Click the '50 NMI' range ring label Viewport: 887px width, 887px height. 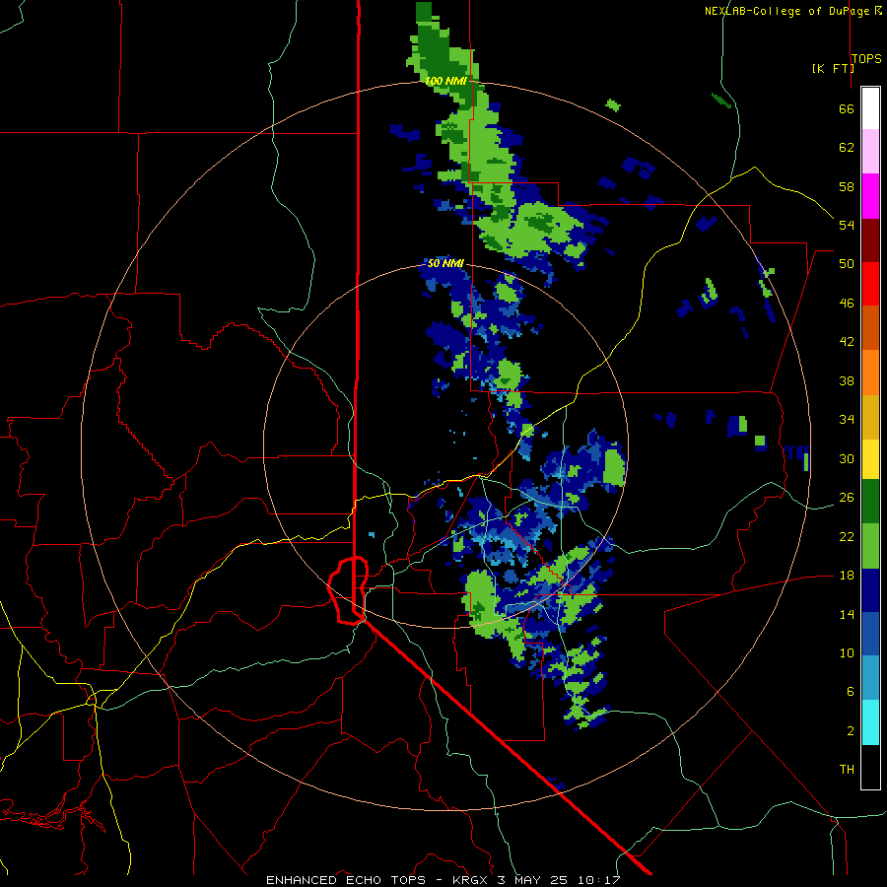(445, 263)
